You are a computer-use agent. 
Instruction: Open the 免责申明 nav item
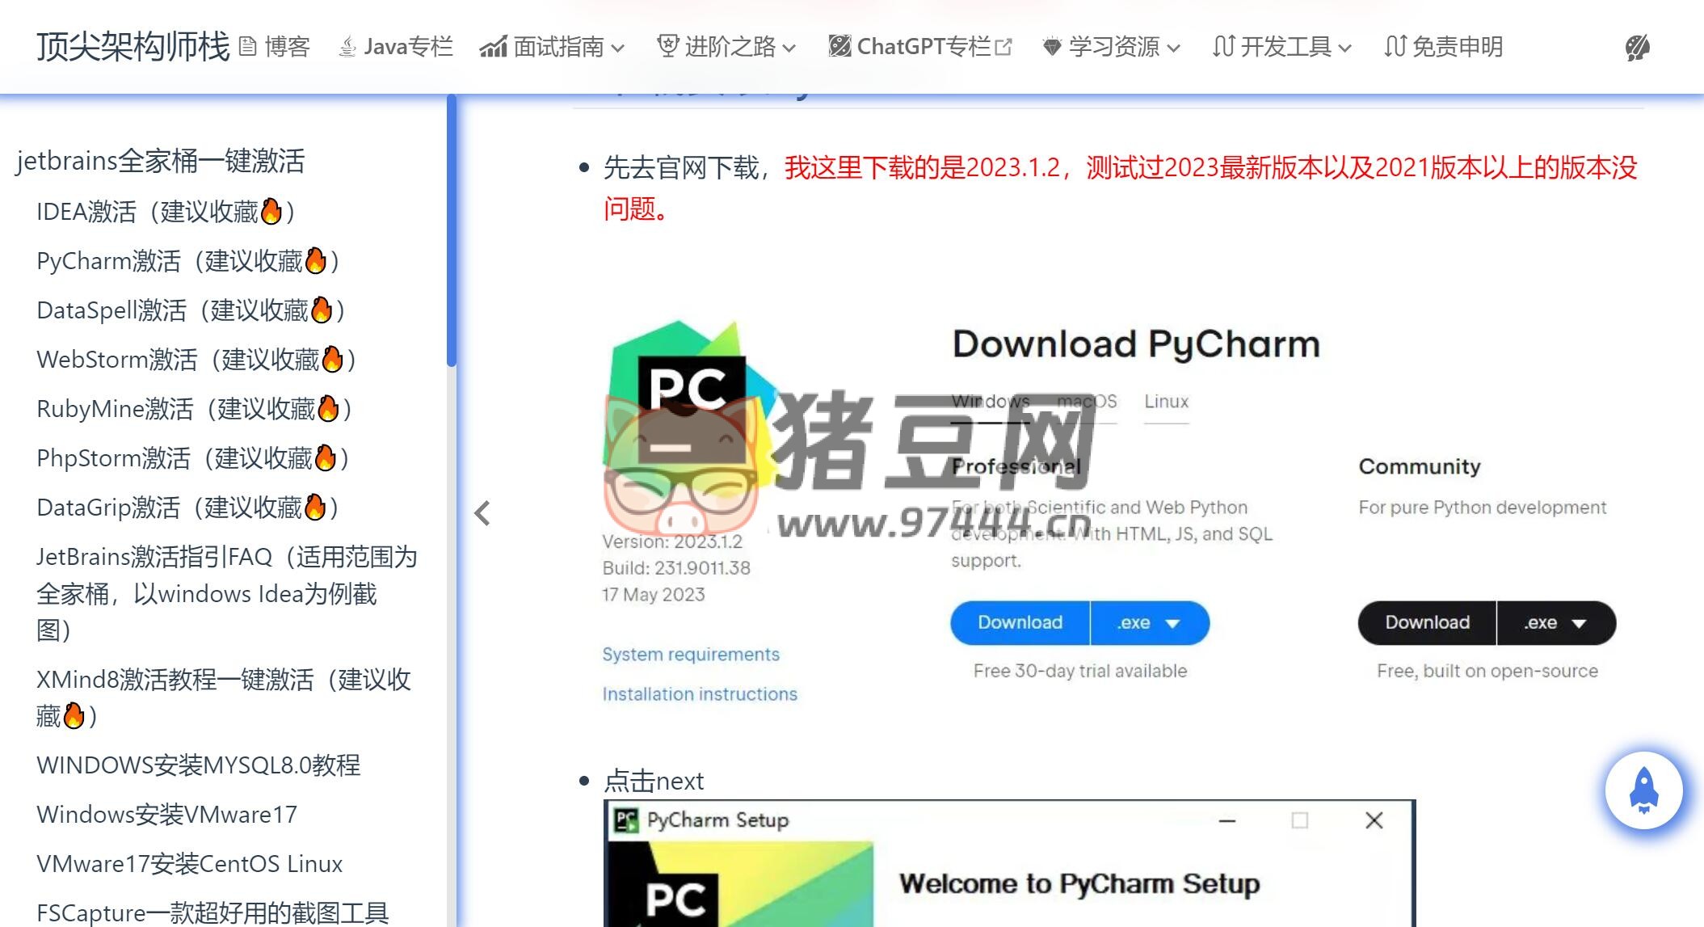[1443, 47]
